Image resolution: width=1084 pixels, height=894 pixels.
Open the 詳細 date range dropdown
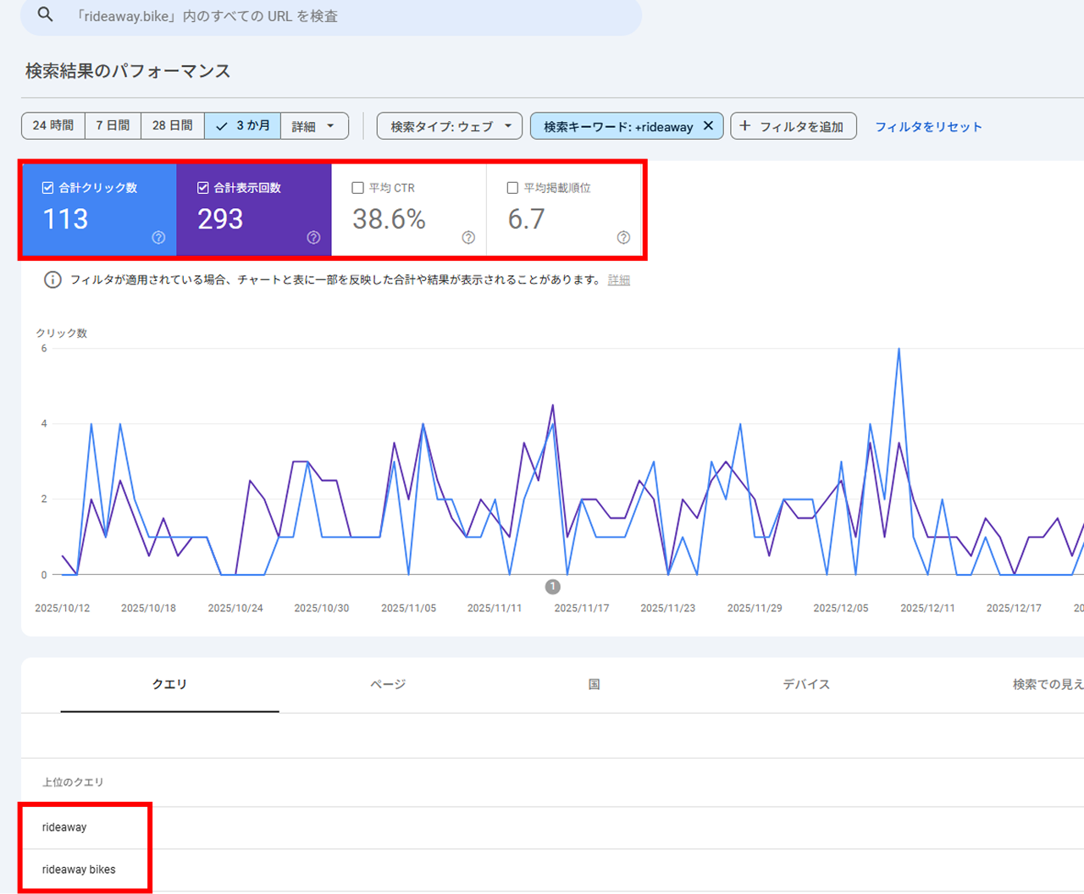coord(314,125)
